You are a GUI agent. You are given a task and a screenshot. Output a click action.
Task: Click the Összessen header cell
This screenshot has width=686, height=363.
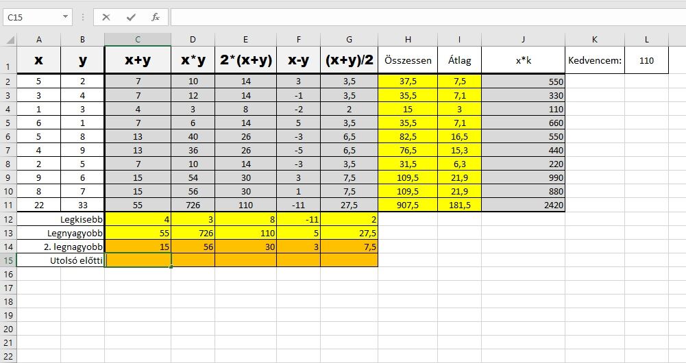408,60
